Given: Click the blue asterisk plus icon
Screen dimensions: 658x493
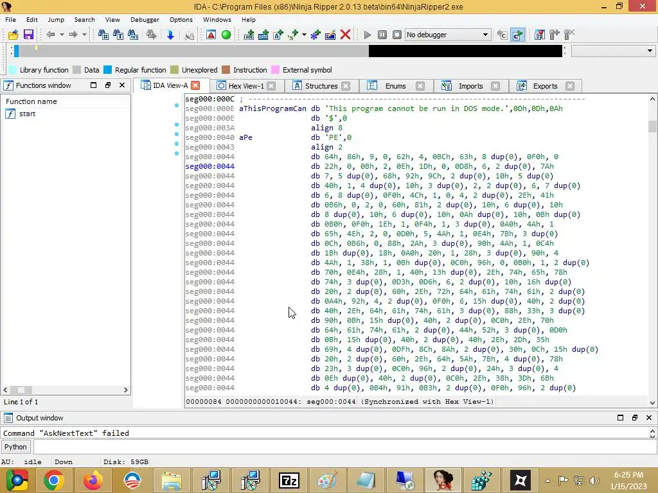Looking at the screenshot, I should click(316, 35).
